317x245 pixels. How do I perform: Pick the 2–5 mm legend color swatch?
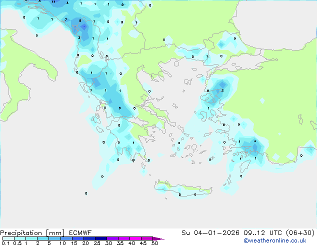(x=43, y=238)
